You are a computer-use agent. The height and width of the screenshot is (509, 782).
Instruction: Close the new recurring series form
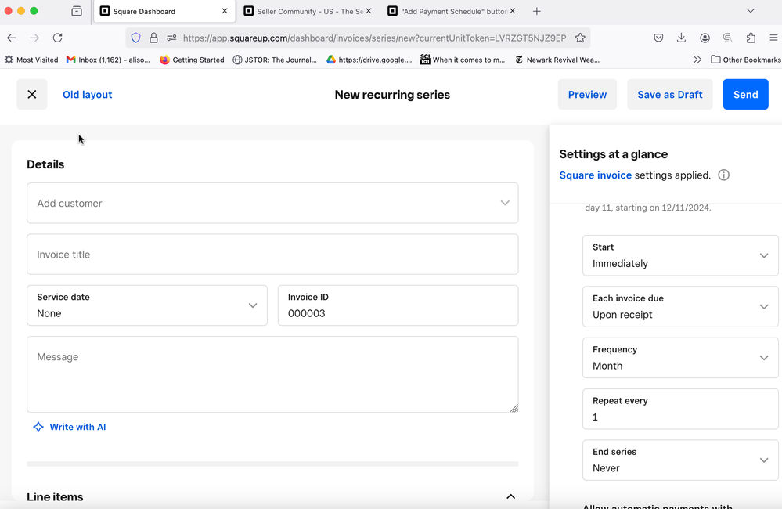point(32,95)
